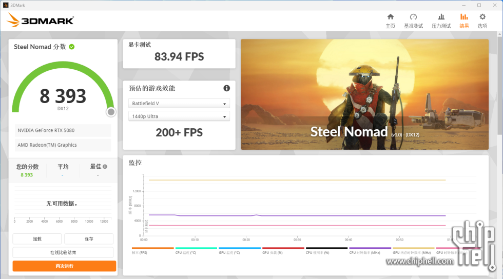The image size is (503, 279).
Task: Click the info icon in estimated game performance
Action: tap(226, 88)
